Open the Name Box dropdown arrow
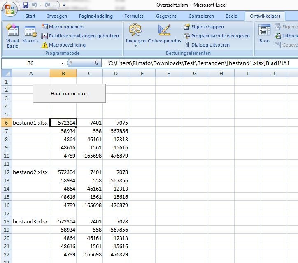Screen dimensions: 298x263 click(x=63, y=63)
